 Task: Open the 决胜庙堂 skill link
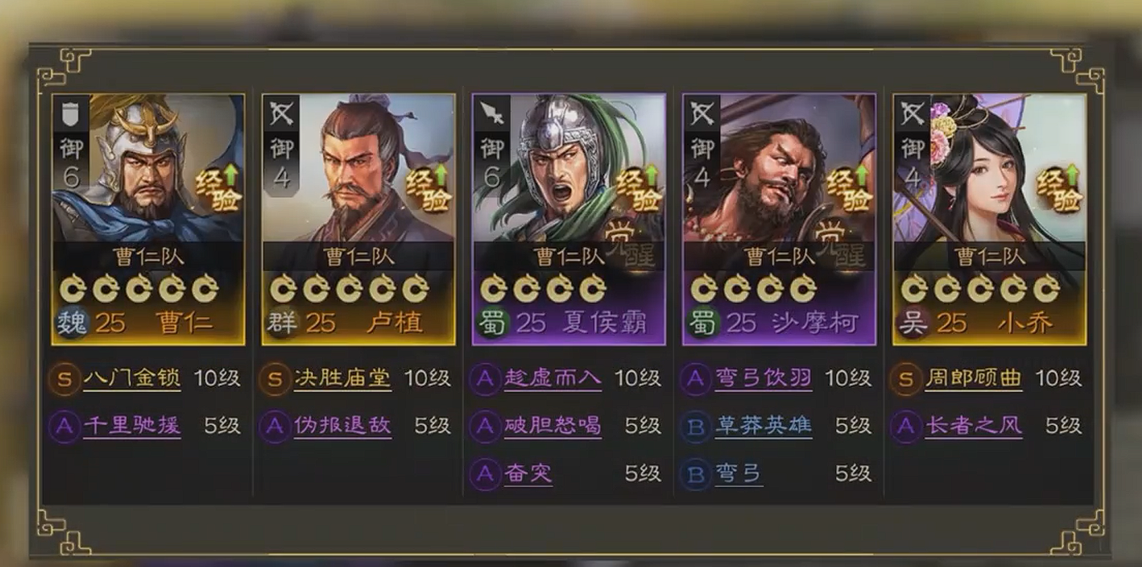pos(343,378)
